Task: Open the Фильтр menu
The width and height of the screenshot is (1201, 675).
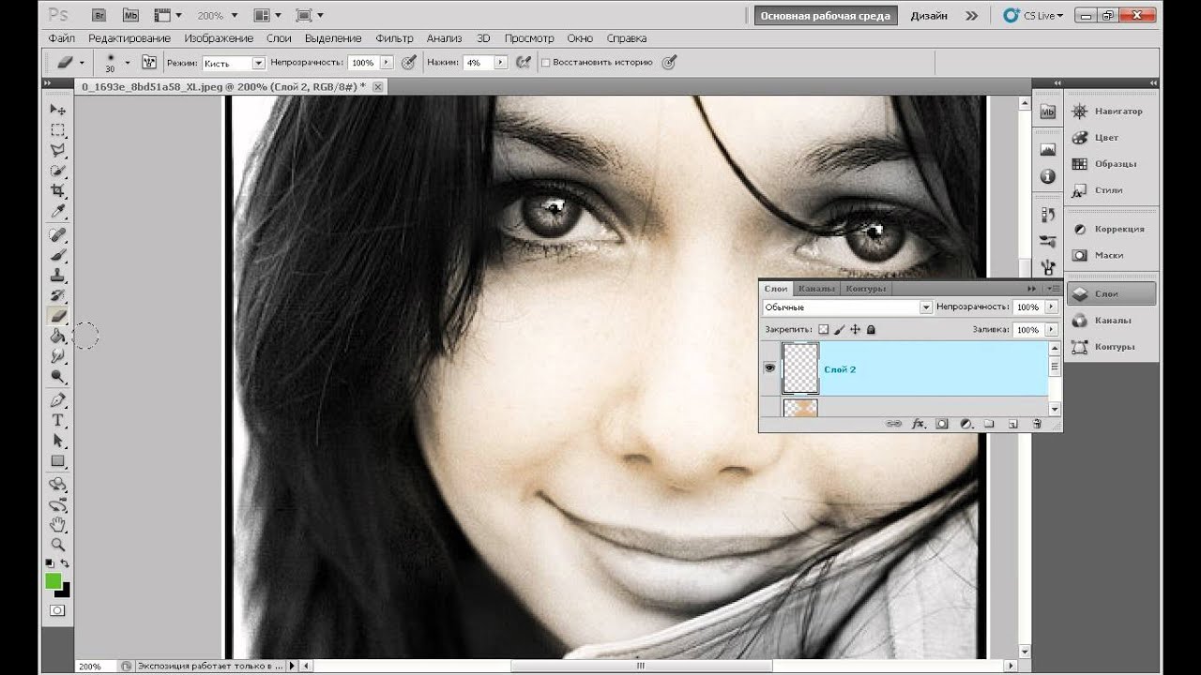Action: [394, 38]
